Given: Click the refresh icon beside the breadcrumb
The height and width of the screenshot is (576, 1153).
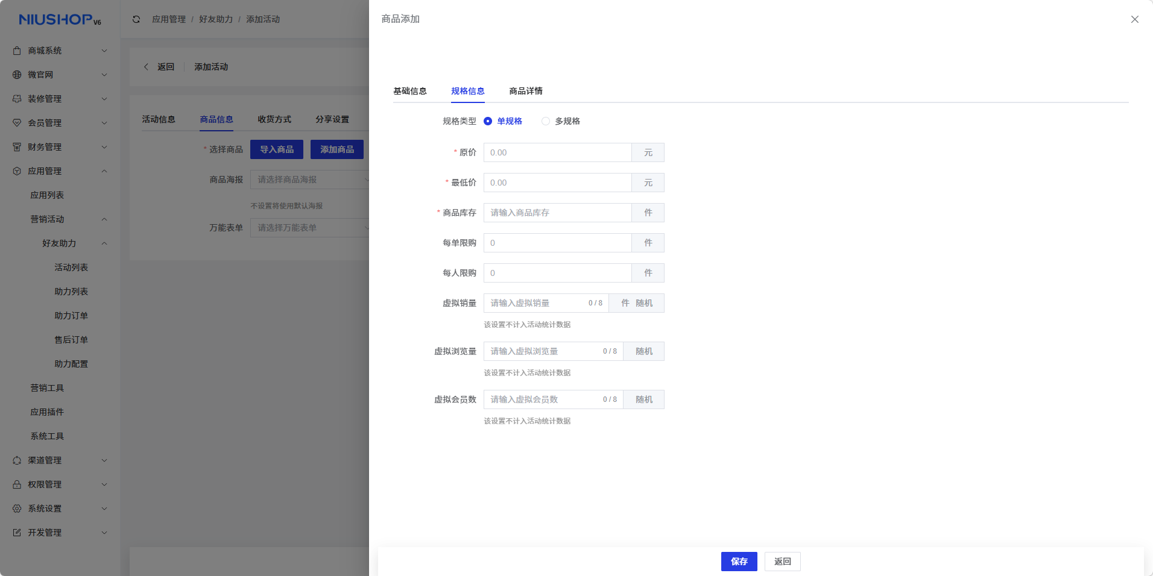Looking at the screenshot, I should (x=136, y=19).
